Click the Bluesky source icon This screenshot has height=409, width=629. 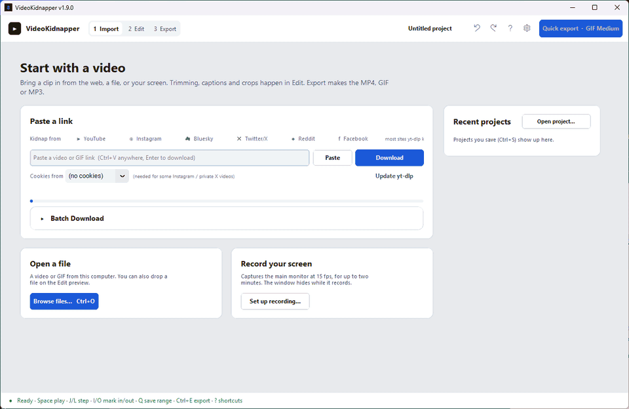coord(188,139)
